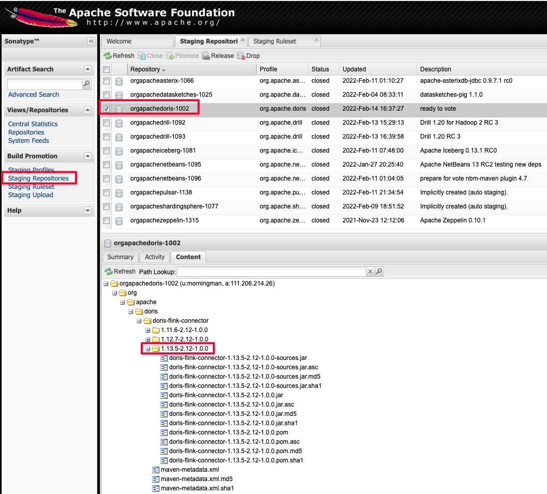Sort by the Updated column header
Image resolution: width=547 pixels, height=494 pixels.
pos(354,69)
